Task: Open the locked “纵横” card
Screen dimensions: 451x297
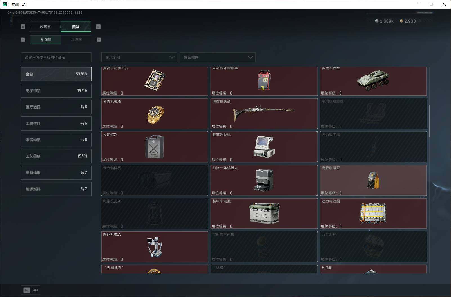Action: pos(264,269)
